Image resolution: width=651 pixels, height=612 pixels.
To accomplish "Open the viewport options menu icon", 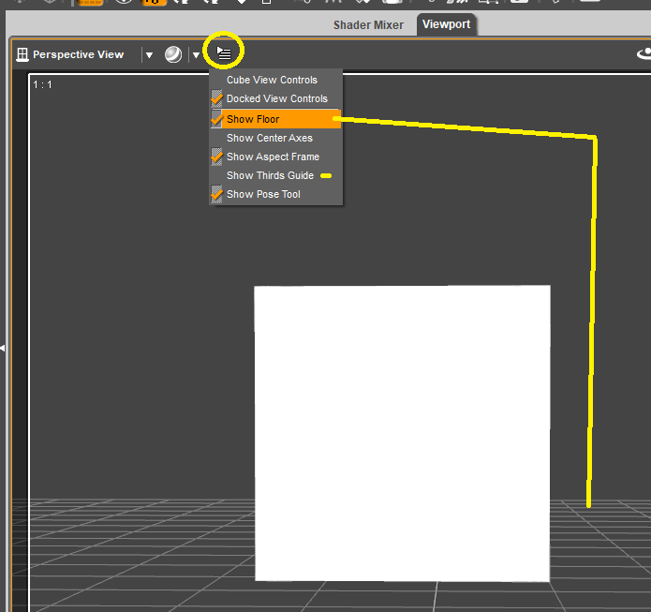I will pos(224,52).
